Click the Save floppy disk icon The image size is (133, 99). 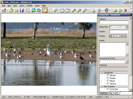[x=22, y=10]
